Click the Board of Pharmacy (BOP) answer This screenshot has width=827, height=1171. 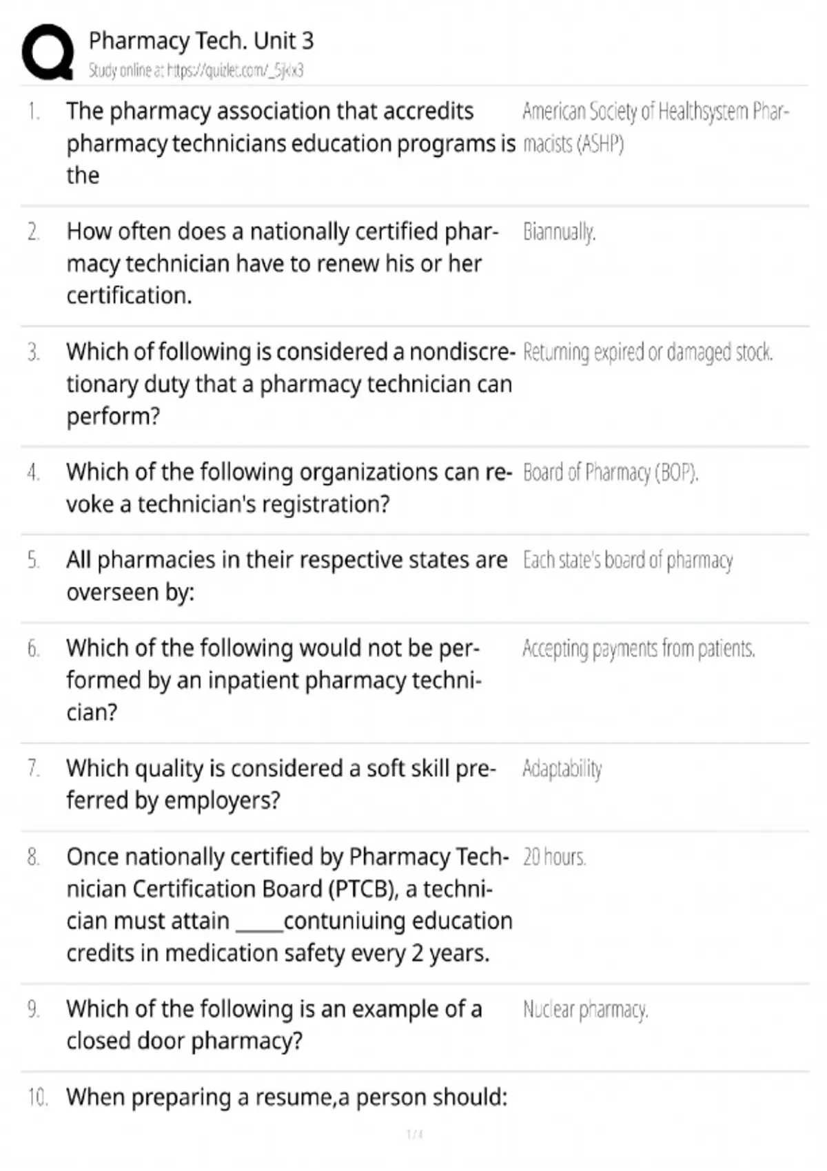coord(610,473)
